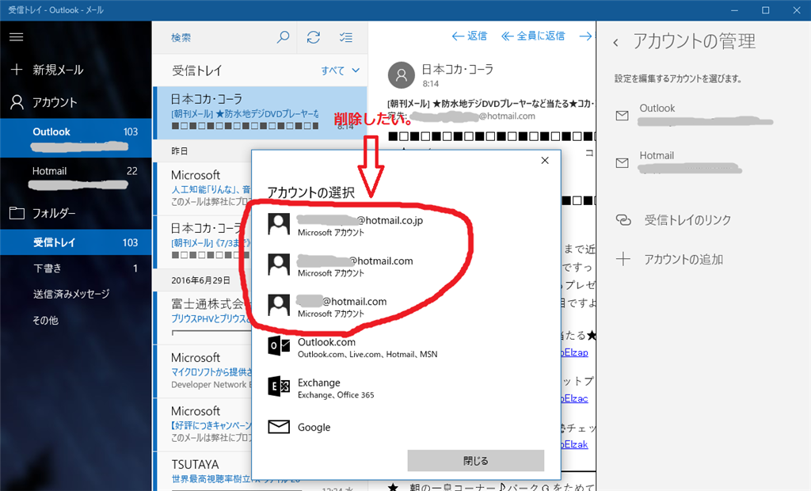This screenshot has width=811, height=491.
Task: Open the その他 folders list
Action: pos(75,320)
